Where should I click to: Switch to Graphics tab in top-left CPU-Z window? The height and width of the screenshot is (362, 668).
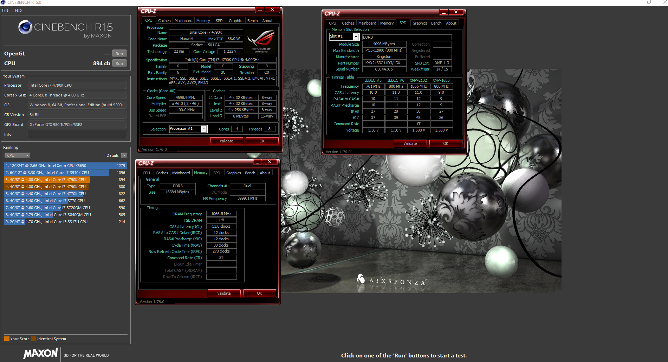pos(236,21)
